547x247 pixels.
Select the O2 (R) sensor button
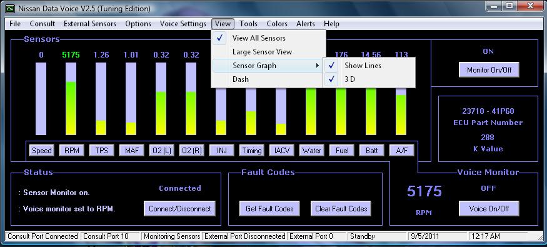(x=191, y=151)
